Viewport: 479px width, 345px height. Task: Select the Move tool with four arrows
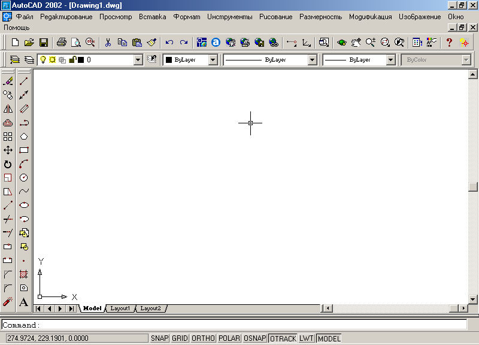pyautogui.click(x=8, y=150)
